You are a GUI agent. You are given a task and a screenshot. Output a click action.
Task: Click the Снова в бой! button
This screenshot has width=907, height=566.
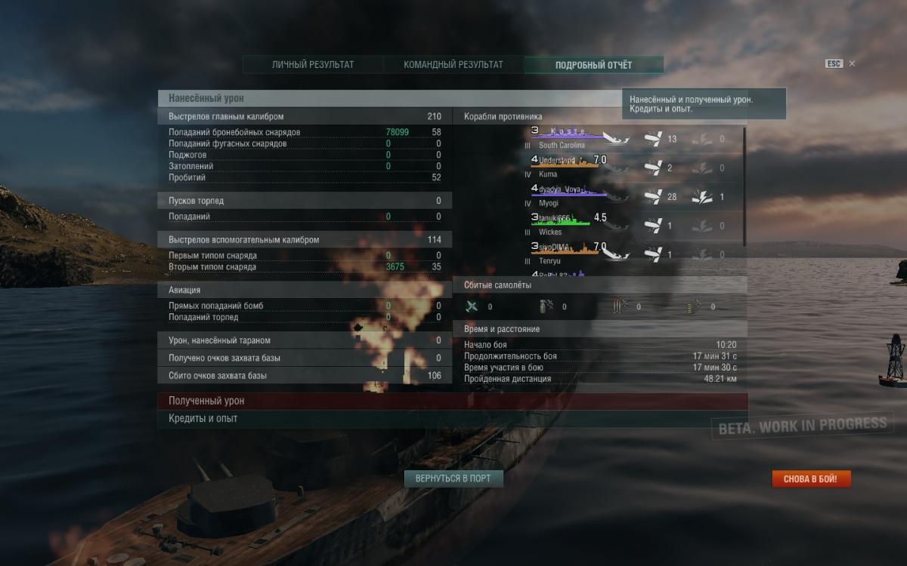pyautogui.click(x=810, y=478)
